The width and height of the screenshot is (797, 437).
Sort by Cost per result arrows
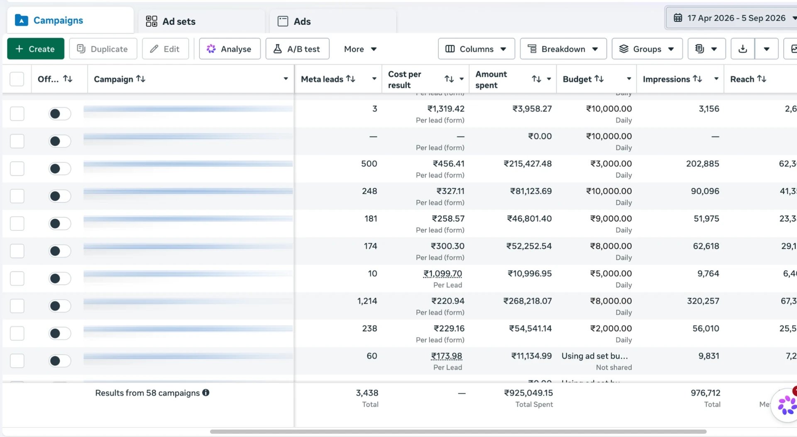[x=449, y=79]
